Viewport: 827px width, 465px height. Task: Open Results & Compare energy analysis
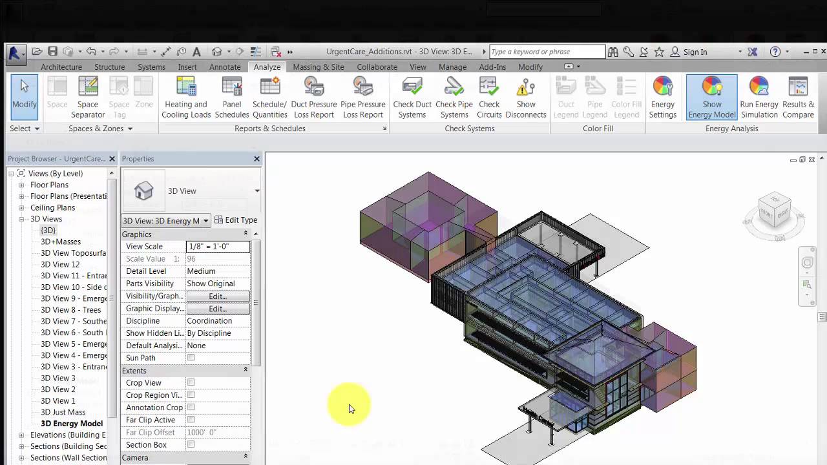tap(798, 97)
